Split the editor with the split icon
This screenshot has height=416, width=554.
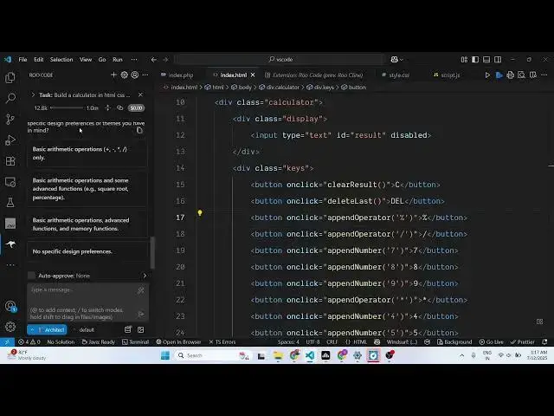pos(533,75)
